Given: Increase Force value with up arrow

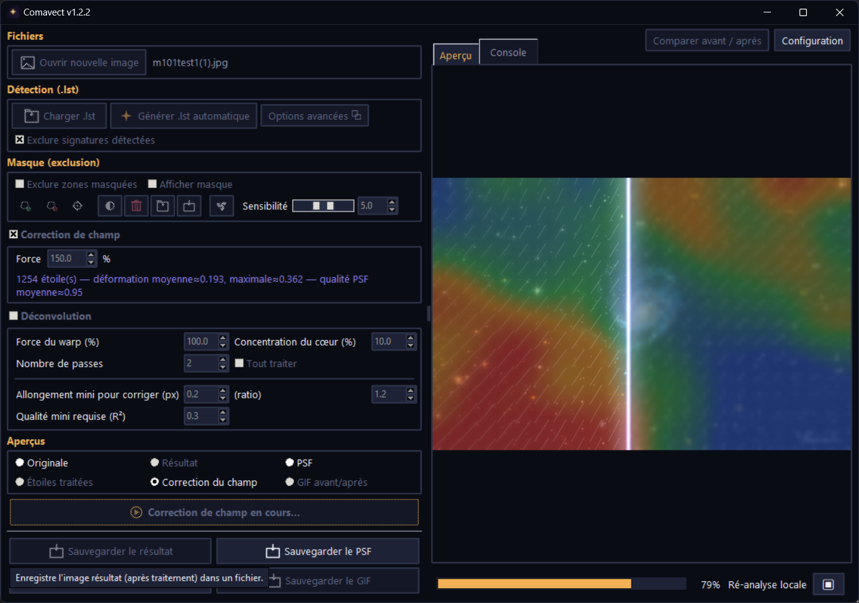Looking at the screenshot, I should (x=91, y=254).
